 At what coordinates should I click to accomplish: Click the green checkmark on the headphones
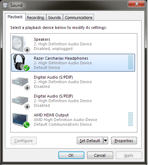pos(26,68)
